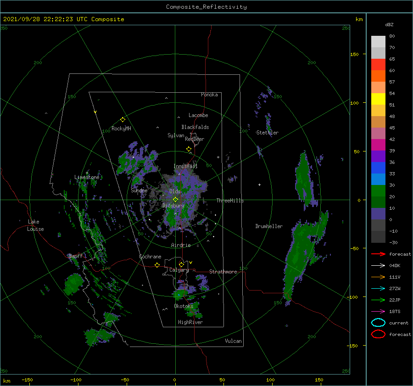413x386 pixels.
Task: Click the Airdrie city label
Action: (x=181, y=245)
